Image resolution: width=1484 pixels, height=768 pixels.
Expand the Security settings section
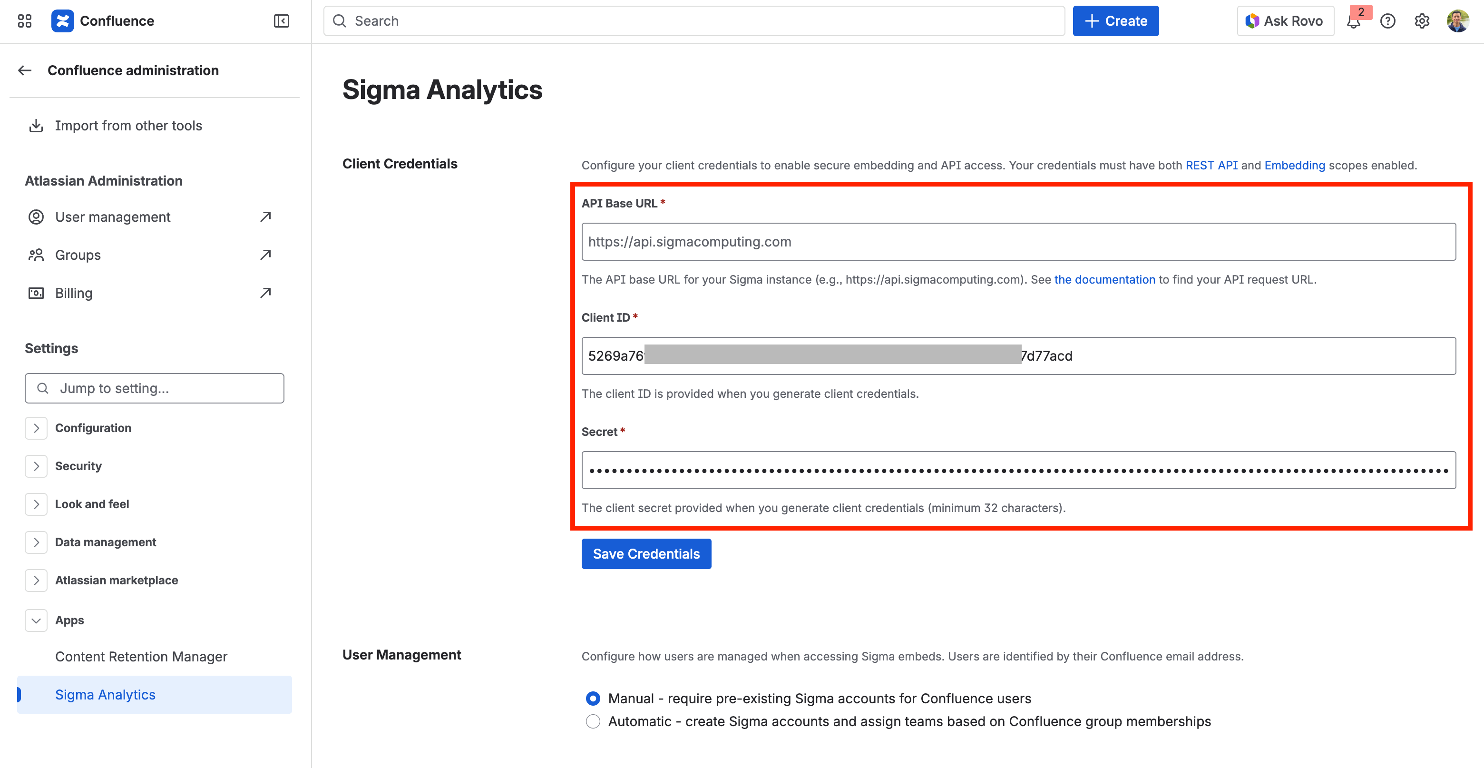[36, 466]
